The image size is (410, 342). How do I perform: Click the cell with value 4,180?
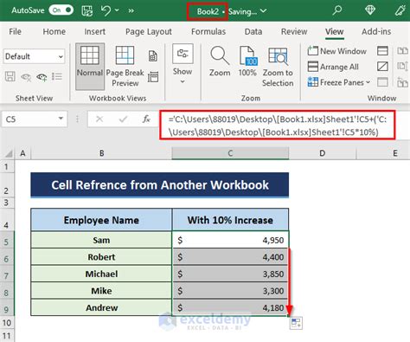click(230, 307)
